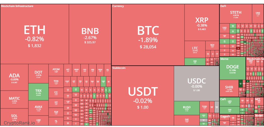Open the green LEO tile in CeFi

click(x=230, y=102)
